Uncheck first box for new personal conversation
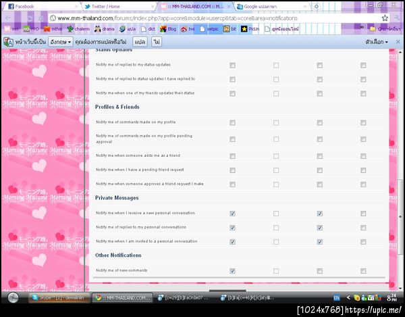 (x=232, y=214)
